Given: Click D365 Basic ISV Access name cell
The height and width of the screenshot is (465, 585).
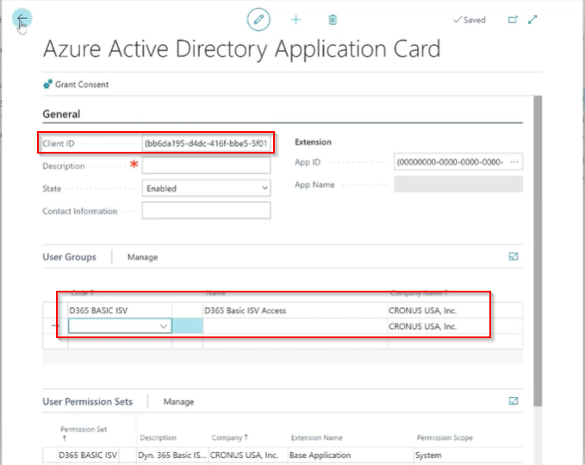Looking at the screenshot, I should [296, 311].
